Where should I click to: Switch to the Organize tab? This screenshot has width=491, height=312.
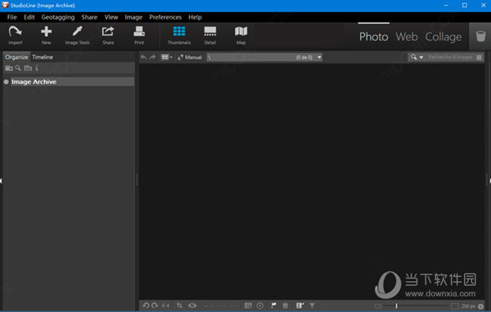(x=16, y=57)
